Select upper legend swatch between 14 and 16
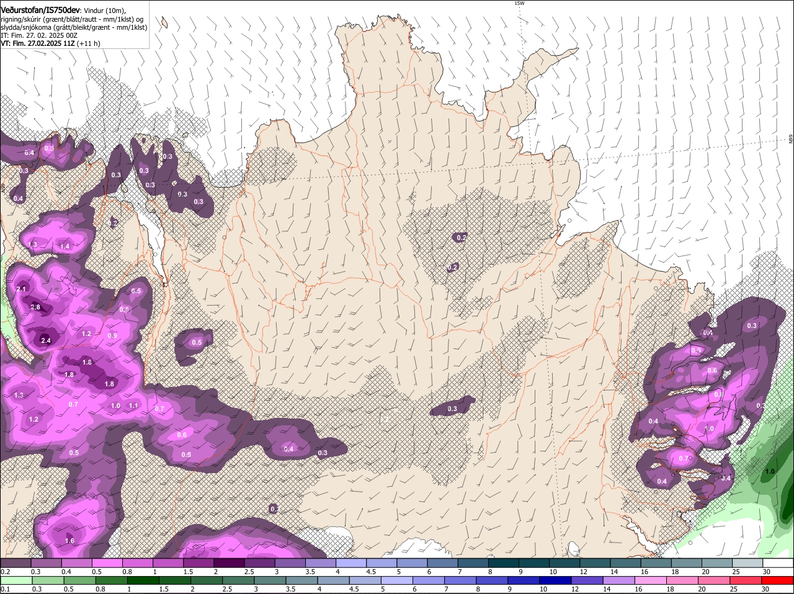Viewport: 794px width, 594px height. tap(626, 562)
